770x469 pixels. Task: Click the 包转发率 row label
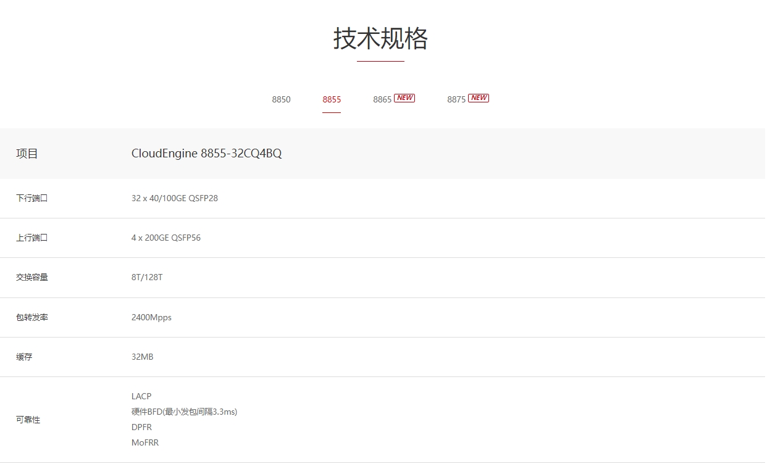(32, 317)
